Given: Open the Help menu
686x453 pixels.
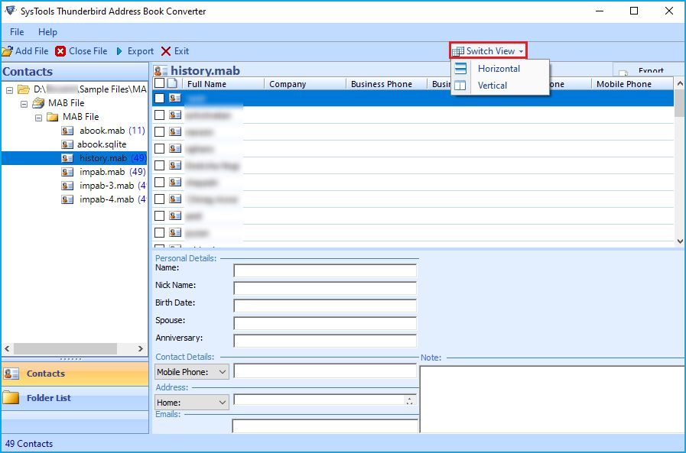Looking at the screenshot, I should point(47,32).
